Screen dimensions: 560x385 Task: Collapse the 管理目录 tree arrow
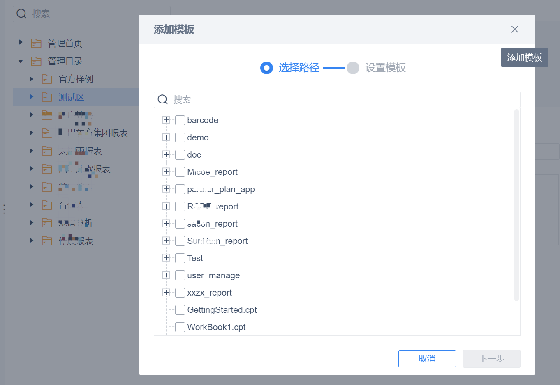[x=21, y=61]
